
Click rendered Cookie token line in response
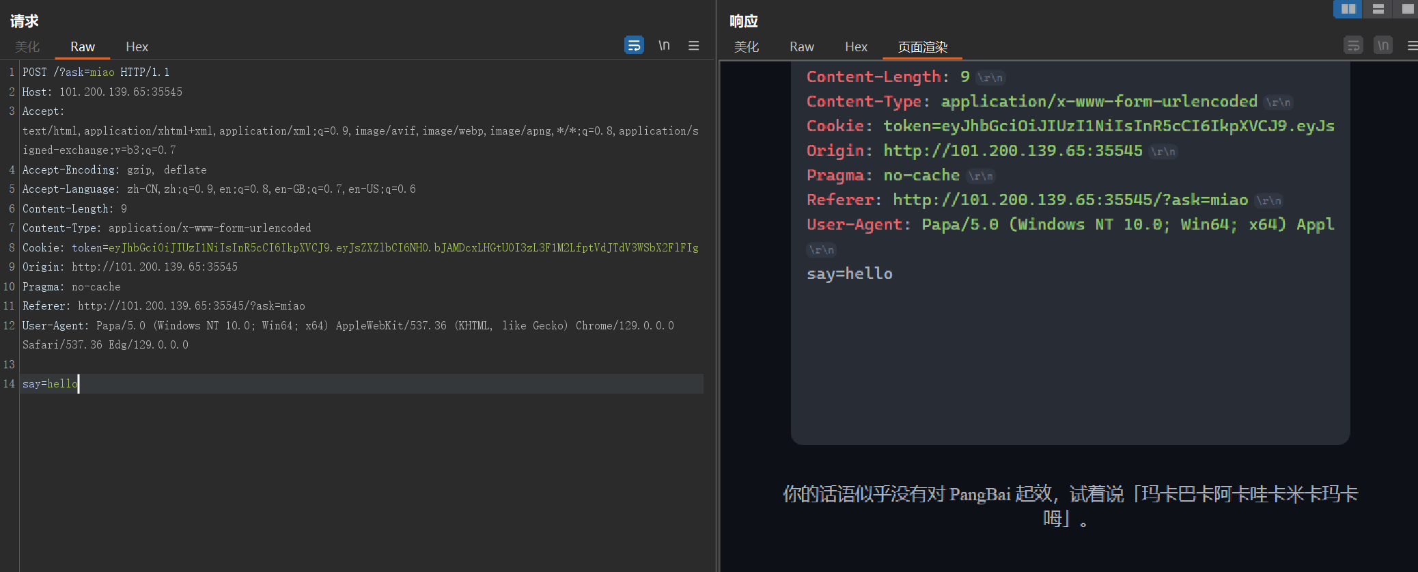click(1070, 126)
